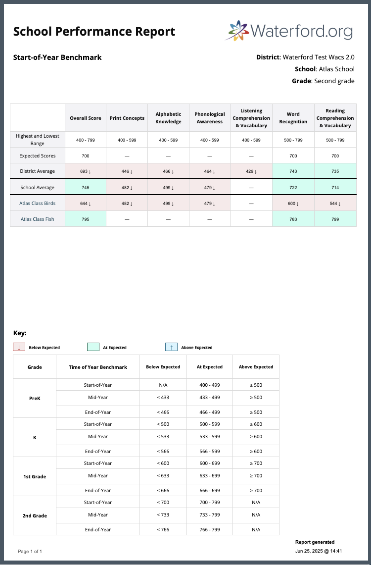
Task: Click Atlas Class Fish Word Recognition 783
Action: click(293, 219)
